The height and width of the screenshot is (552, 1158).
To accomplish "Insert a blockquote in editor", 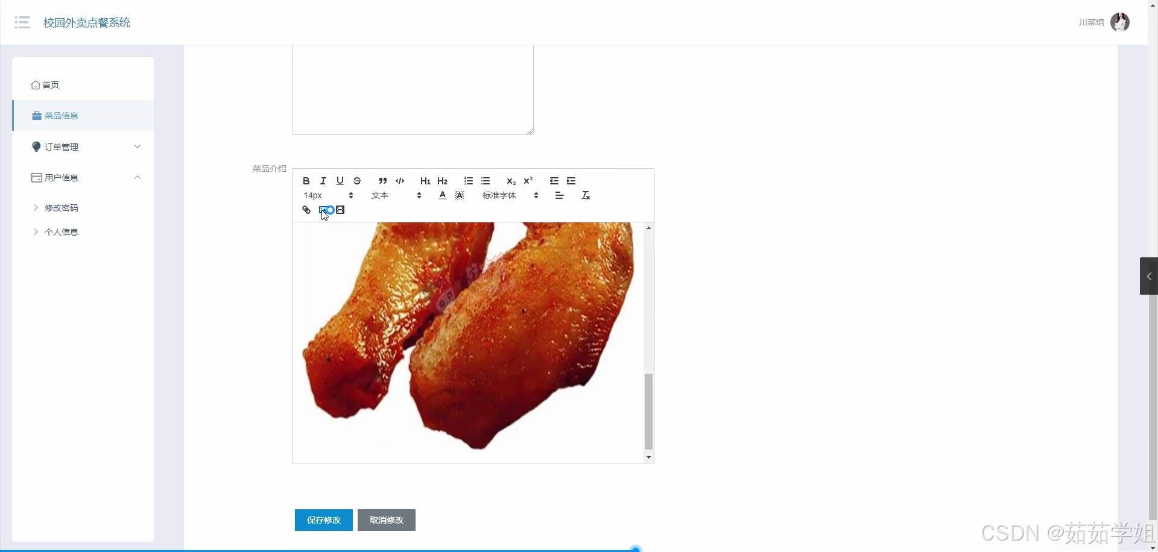I will (383, 181).
